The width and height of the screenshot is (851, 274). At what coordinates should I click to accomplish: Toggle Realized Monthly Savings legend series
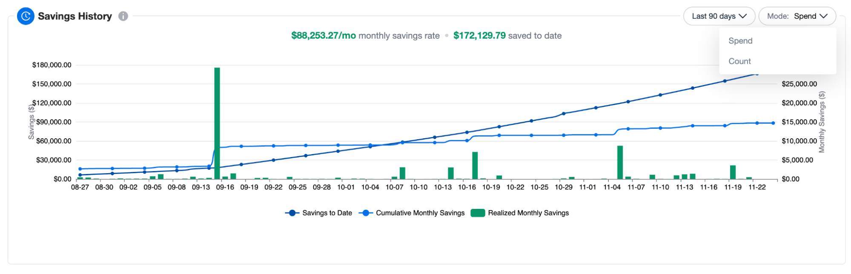click(x=528, y=213)
